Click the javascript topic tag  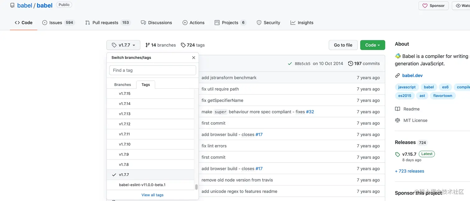pyautogui.click(x=407, y=87)
